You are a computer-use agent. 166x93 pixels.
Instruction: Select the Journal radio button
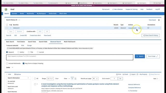pyautogui.click(x=38, y=52)
